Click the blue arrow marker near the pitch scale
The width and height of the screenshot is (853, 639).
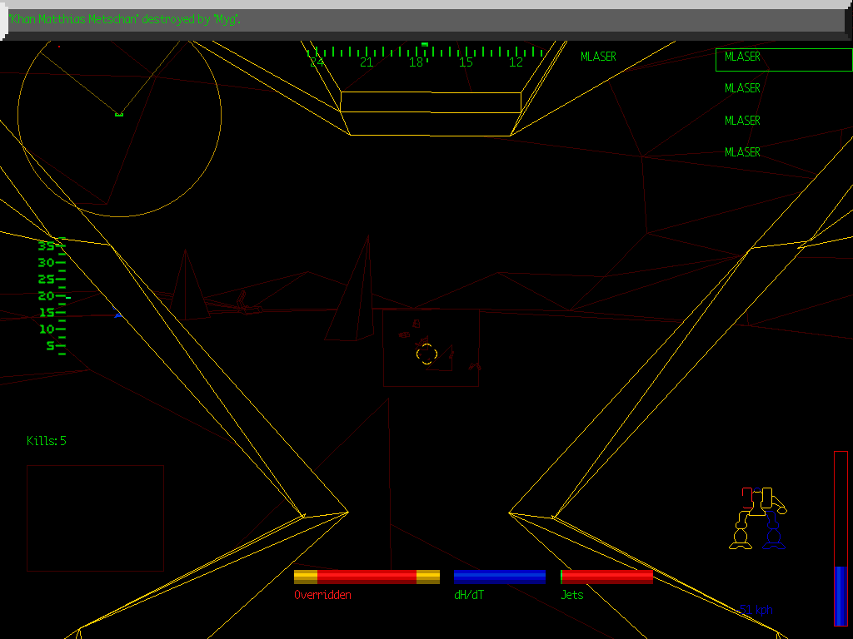pyautogui.click(x=118, y=315)
